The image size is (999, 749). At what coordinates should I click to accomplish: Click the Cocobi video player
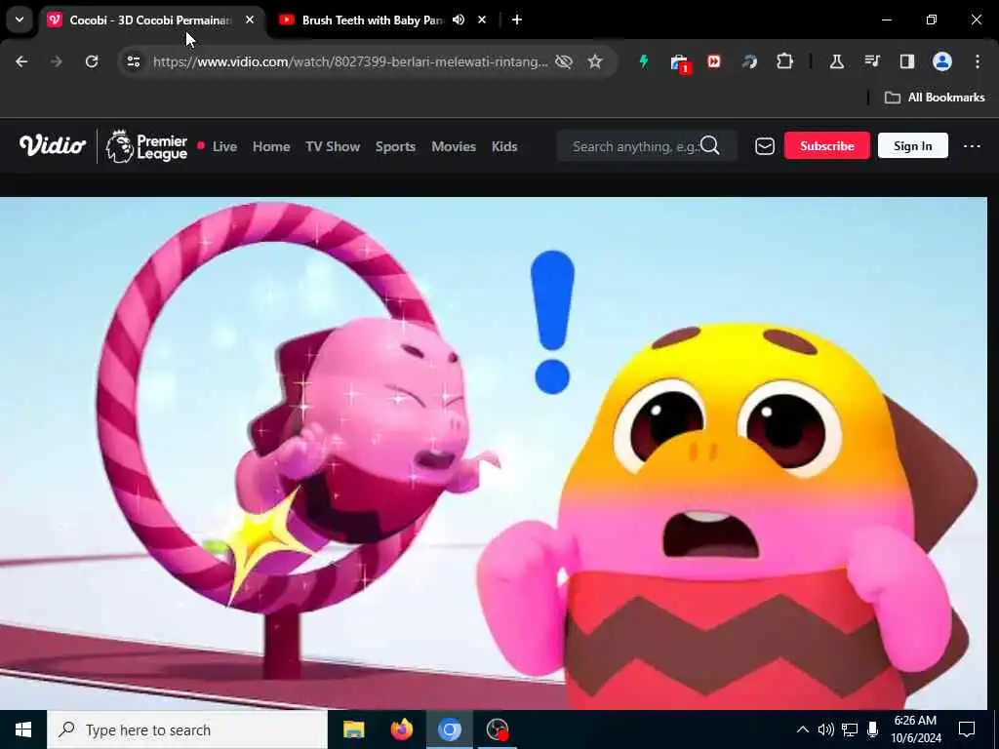pyautogui.click(x=494, y=453)
